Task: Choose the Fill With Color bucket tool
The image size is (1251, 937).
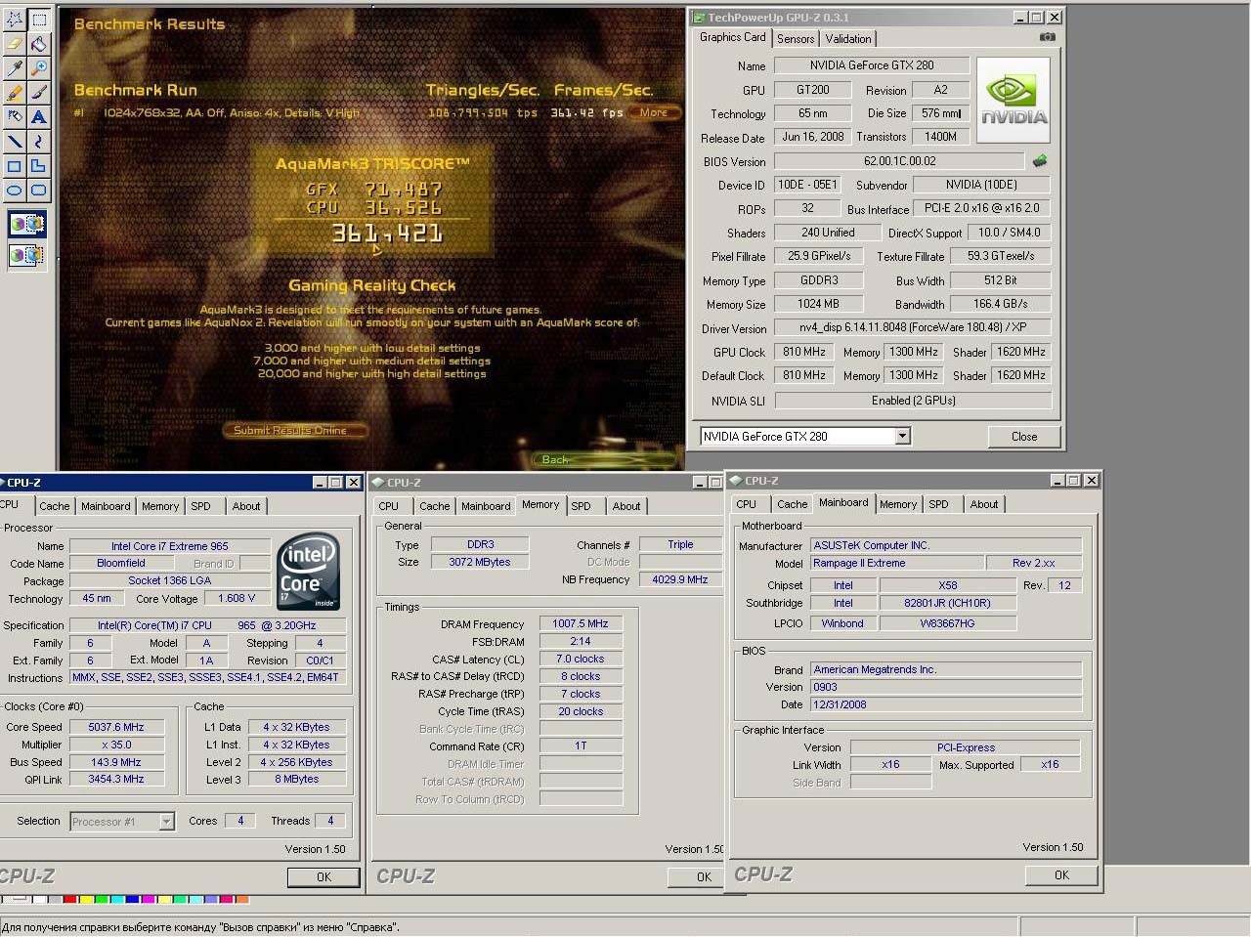Action: point(38,43)
